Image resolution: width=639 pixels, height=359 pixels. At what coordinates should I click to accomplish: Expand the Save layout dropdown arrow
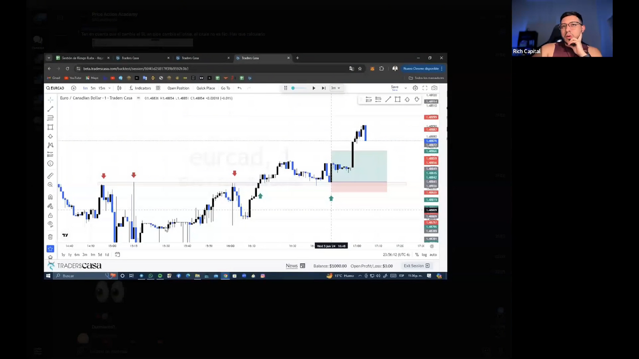click(406, 88)
